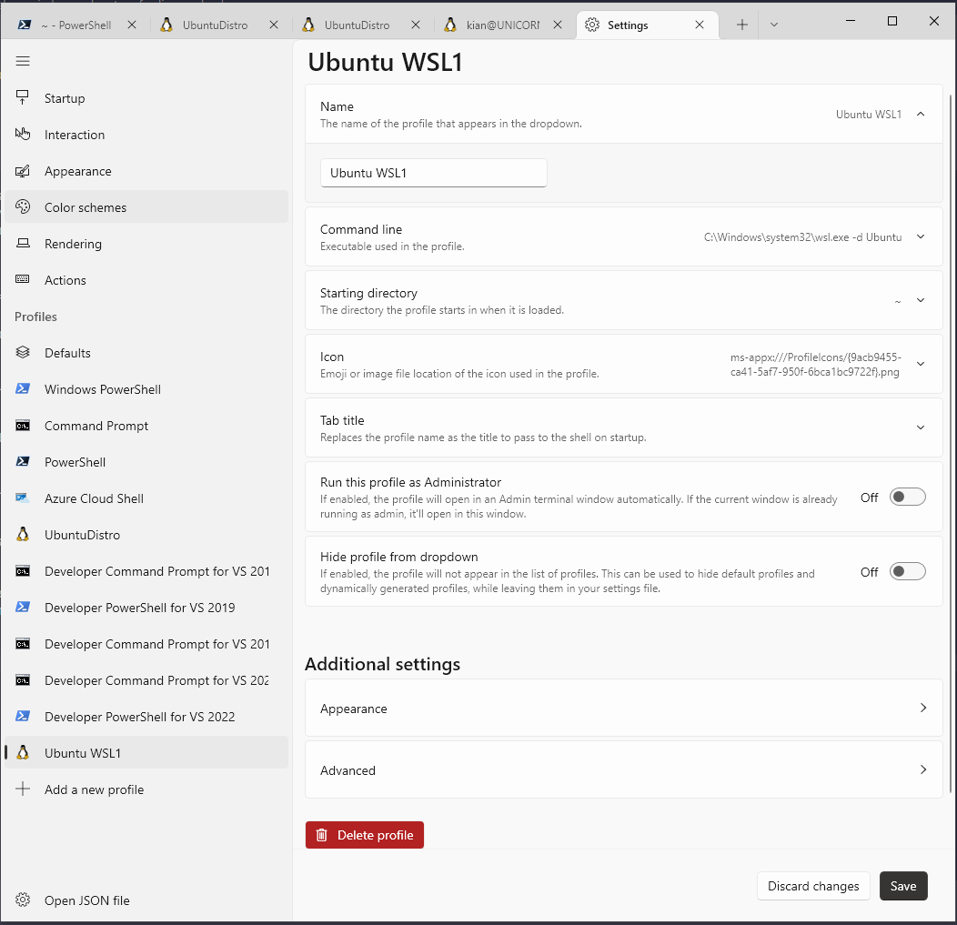
Task: Switch to the PowerShell terminal tab
Action: tap(73, 25)
